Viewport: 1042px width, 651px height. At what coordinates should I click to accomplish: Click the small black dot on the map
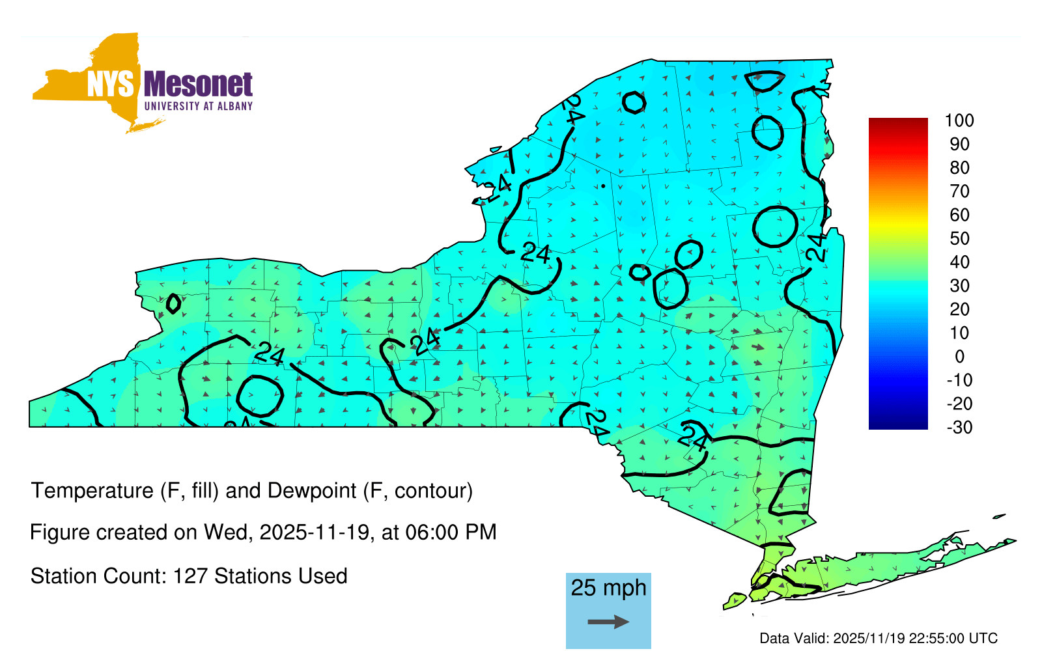[603, 186]
